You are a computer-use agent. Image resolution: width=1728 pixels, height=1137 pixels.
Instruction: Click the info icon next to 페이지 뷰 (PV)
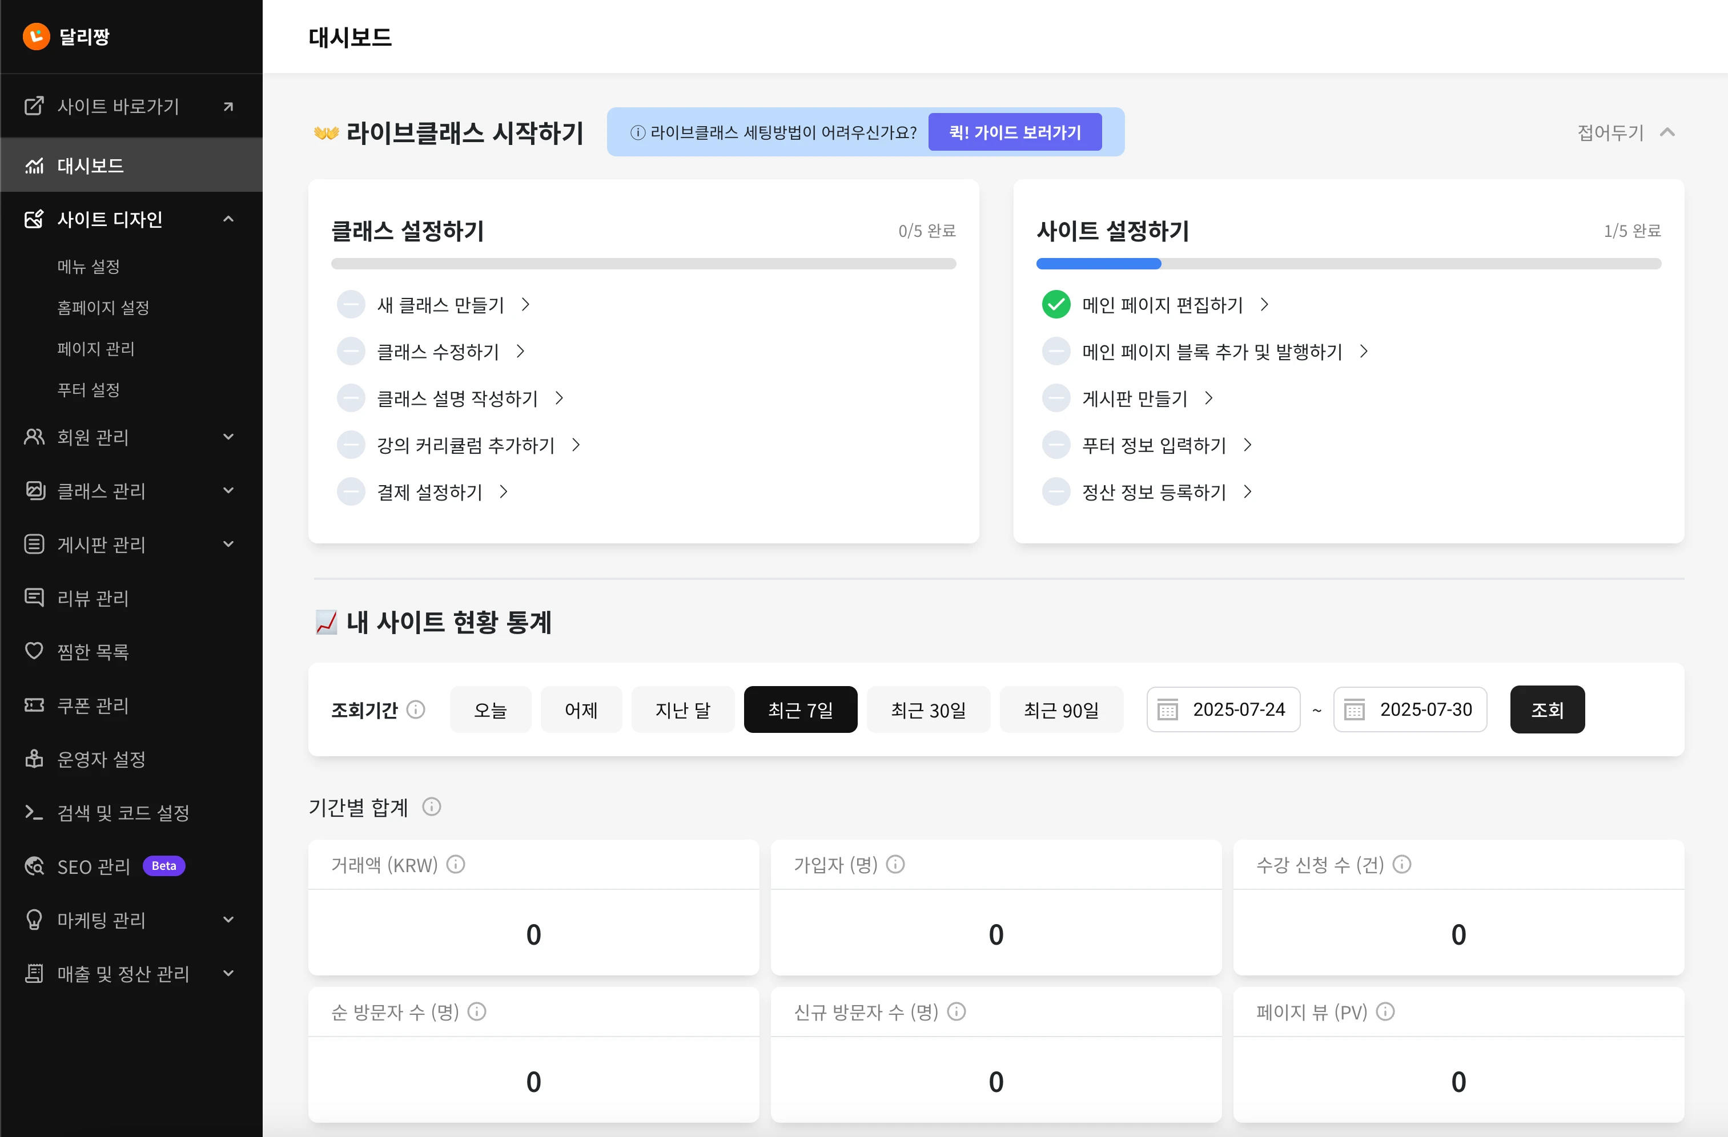(x=1385, y=1011)
